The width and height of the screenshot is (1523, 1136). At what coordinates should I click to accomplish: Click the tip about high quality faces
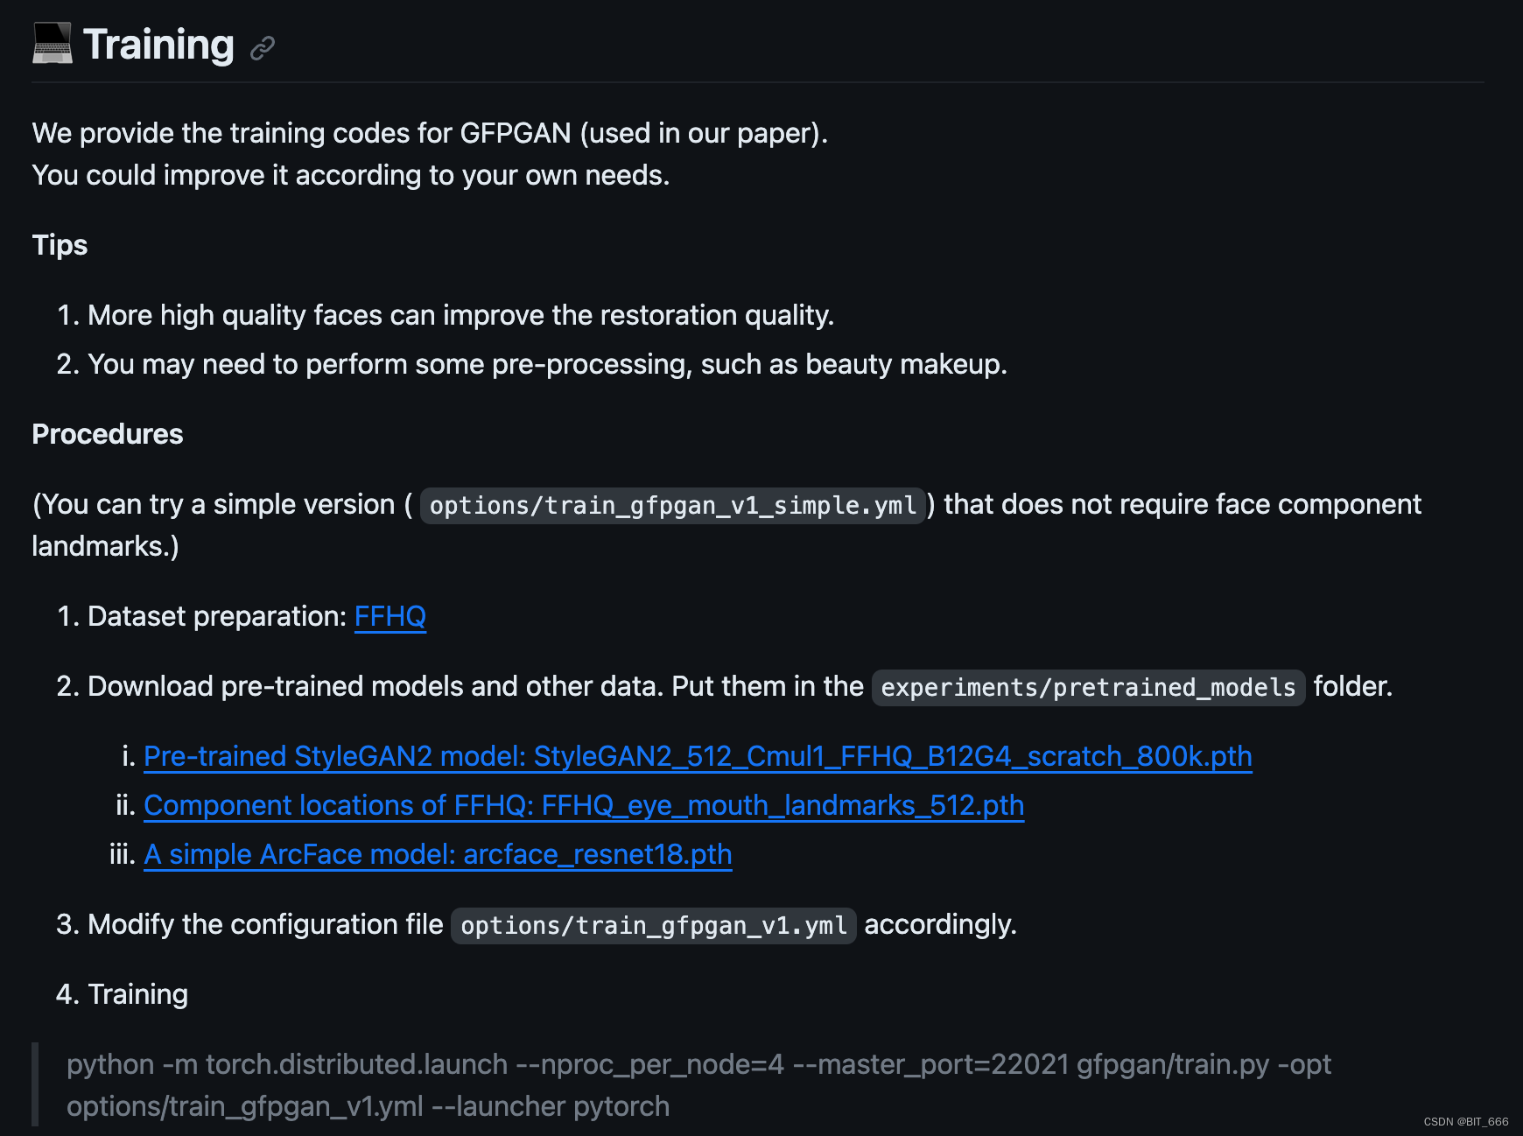tap(460, 315)
